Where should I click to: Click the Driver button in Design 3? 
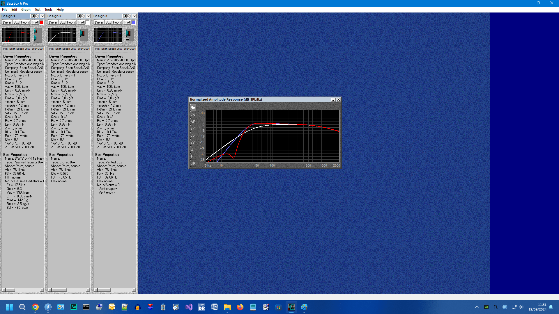tap(99, 22)
